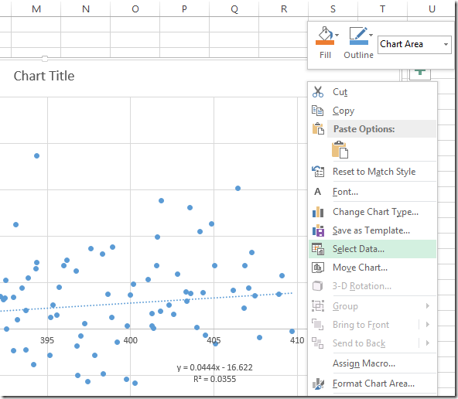Click the paste clipboard button under Paste Options
This screenshot has height=399, width=458.
(x=340, y=149)
